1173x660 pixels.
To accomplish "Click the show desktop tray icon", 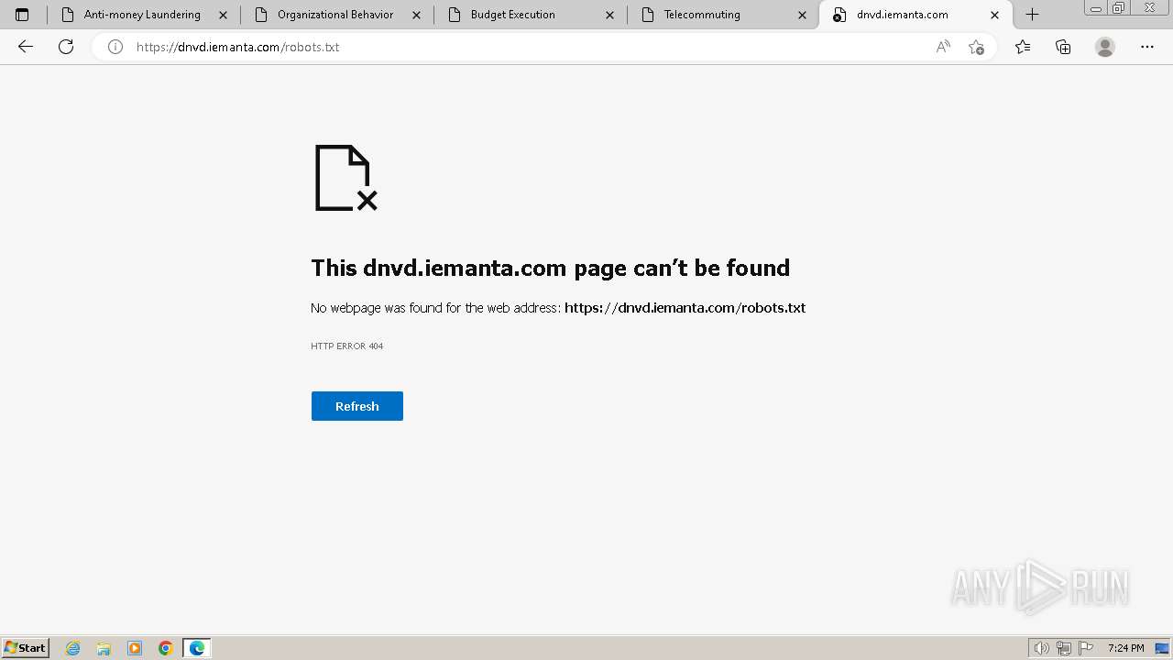I will (x=1162, y=648).
